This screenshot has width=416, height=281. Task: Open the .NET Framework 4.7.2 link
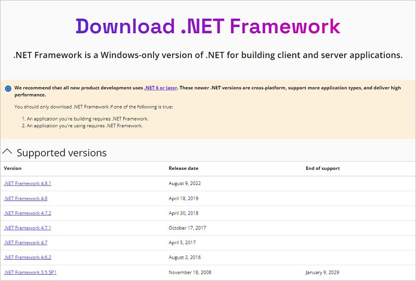coord(28,213)
